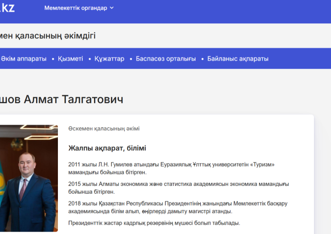Click the 2018 жылы Мемлекеттік басқару paragraph
Viewport: 331px width, 234px height.
click(178, 208)
